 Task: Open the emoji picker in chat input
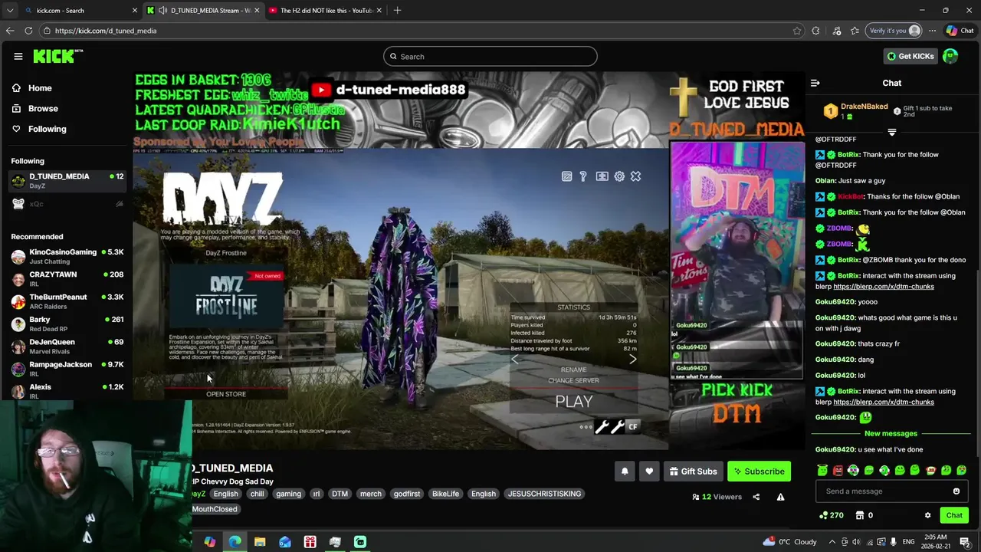(956, 491)
